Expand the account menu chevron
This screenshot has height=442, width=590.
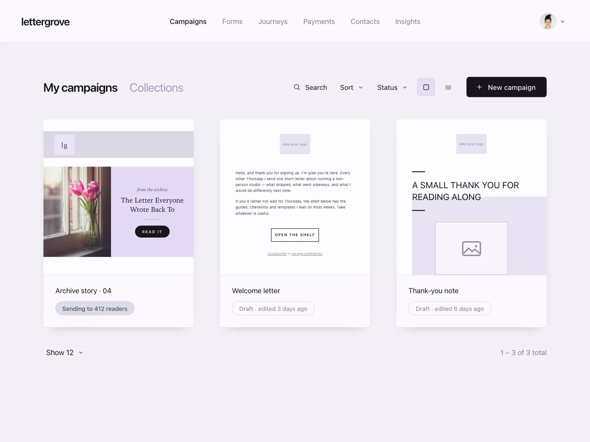tap(563, 21)
